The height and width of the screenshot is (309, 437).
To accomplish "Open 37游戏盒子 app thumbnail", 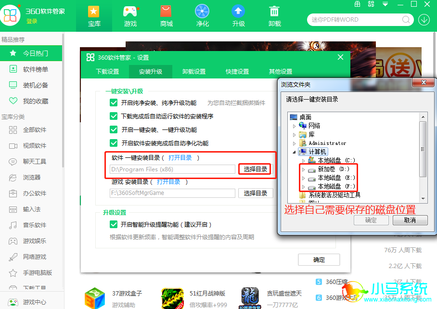I will coord(95,298).
